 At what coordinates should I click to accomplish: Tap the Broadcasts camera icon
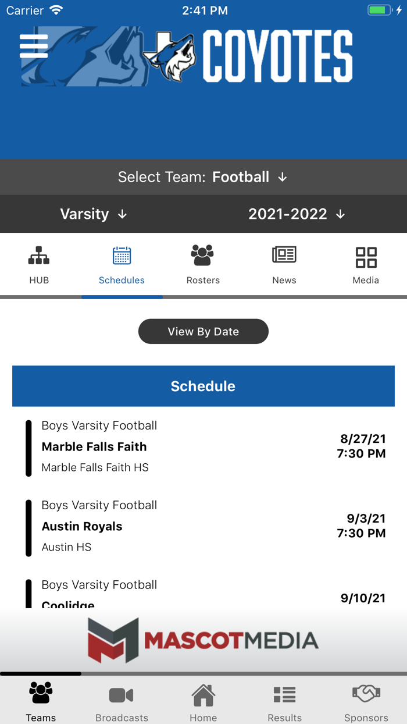122,693
